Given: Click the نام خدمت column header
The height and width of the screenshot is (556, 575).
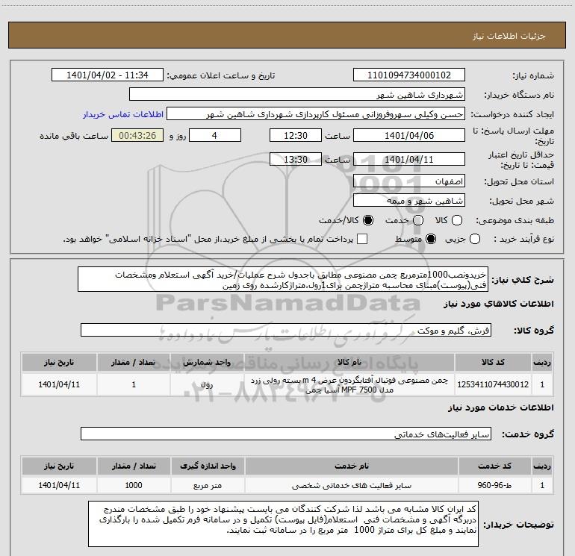Looking at the screenshot, I should point(351,466).
